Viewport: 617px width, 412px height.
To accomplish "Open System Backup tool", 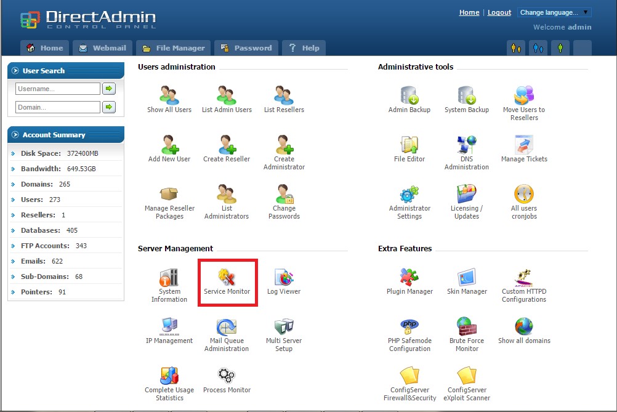I will [467, 100].
